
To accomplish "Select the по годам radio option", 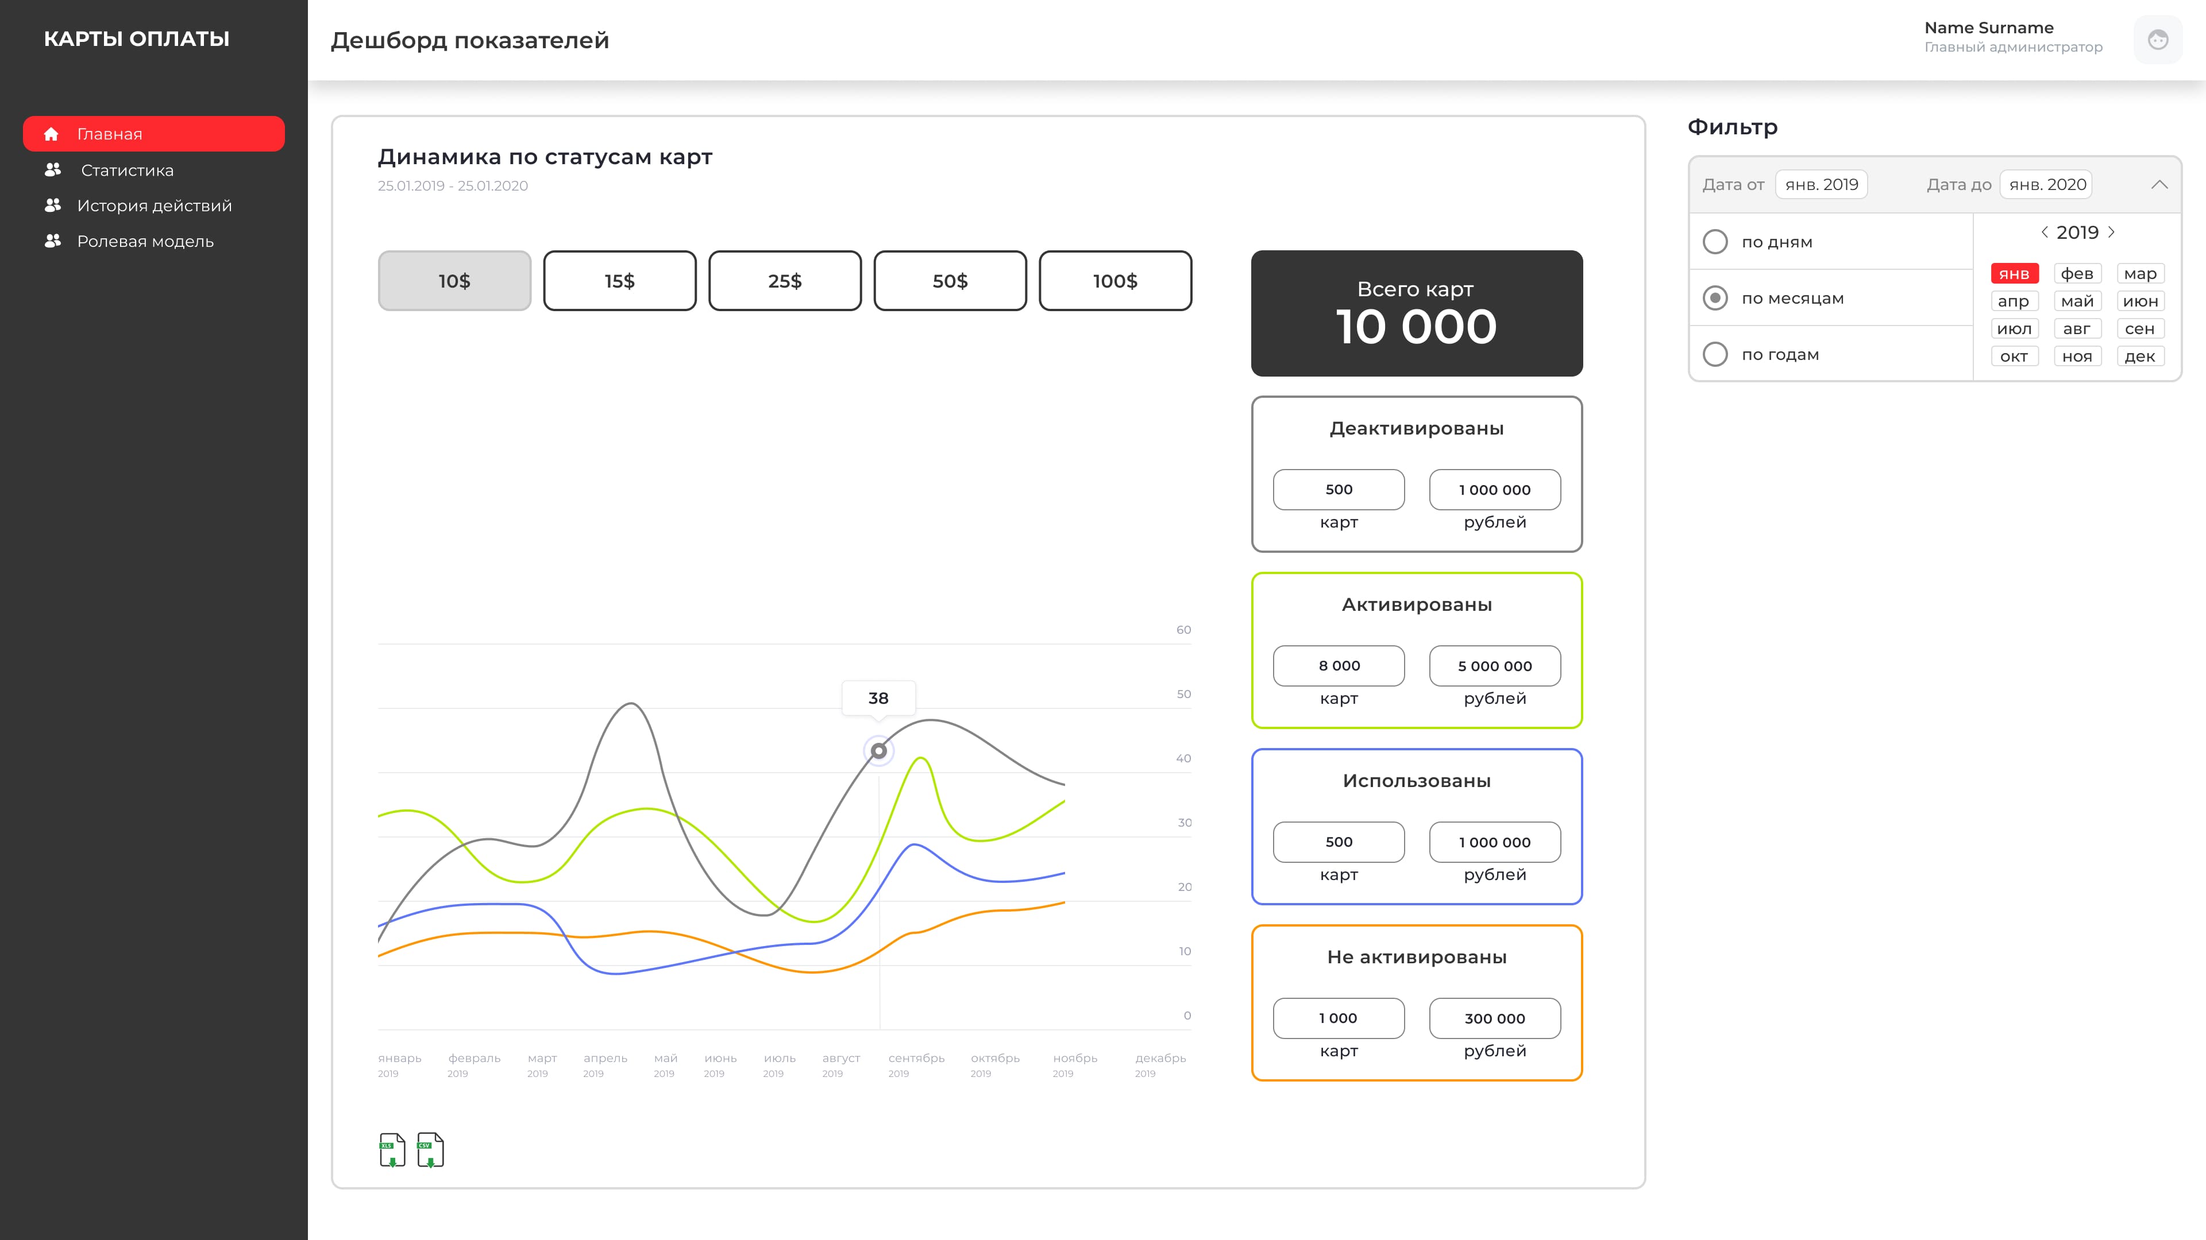I will point(1715,354).
